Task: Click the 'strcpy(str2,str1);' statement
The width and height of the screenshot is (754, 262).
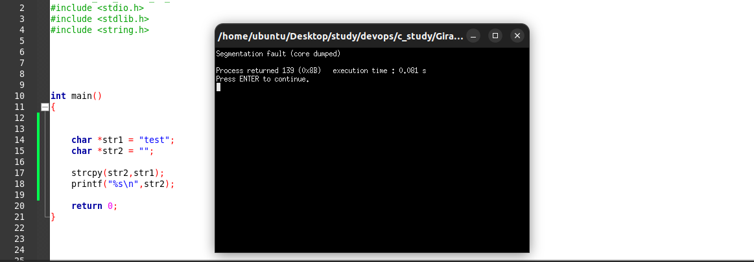Action: 118,173
